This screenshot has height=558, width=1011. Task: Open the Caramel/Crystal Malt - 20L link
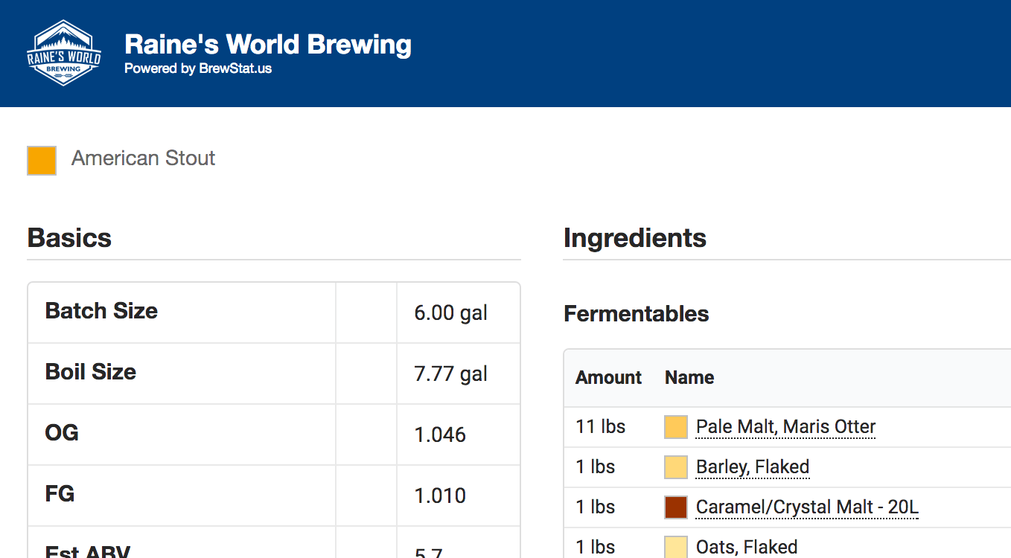click(x=807, y=507)
